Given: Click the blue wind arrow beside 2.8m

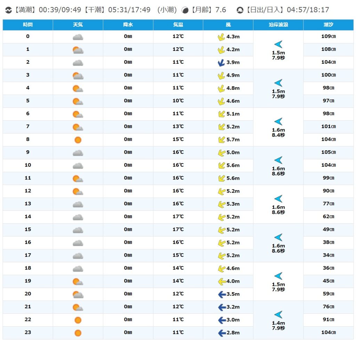Looking at the screenshot, I should point(222,333).
